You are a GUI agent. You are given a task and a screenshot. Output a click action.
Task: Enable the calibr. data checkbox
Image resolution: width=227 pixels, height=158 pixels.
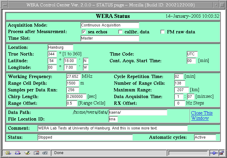tap(120, 32)
